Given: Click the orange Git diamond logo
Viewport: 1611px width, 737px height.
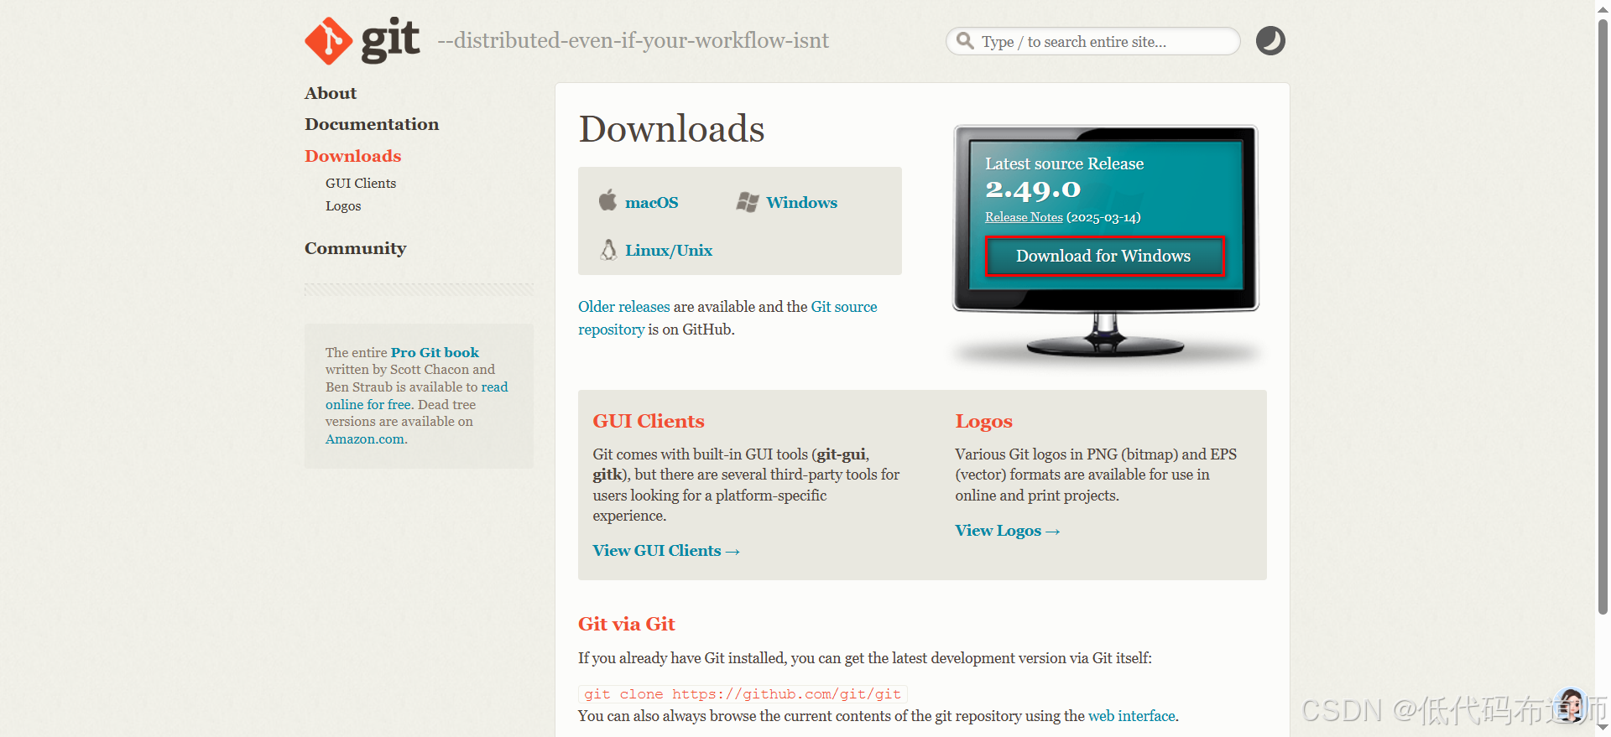Looking at the screenshot, I should coord(328,41).
